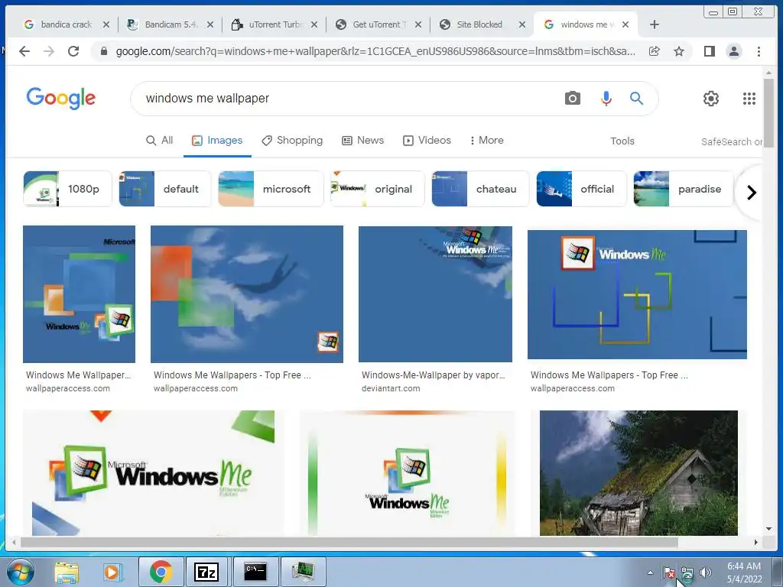Screen dimensions: 783x587
Task: Open the old cabin landscape thumbnail
Action: [638, 472]
